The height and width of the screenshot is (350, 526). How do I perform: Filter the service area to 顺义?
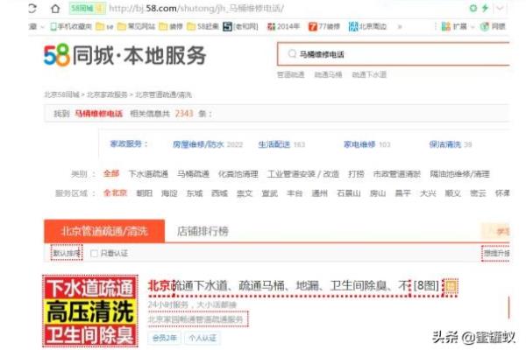(x=453, y=193)
